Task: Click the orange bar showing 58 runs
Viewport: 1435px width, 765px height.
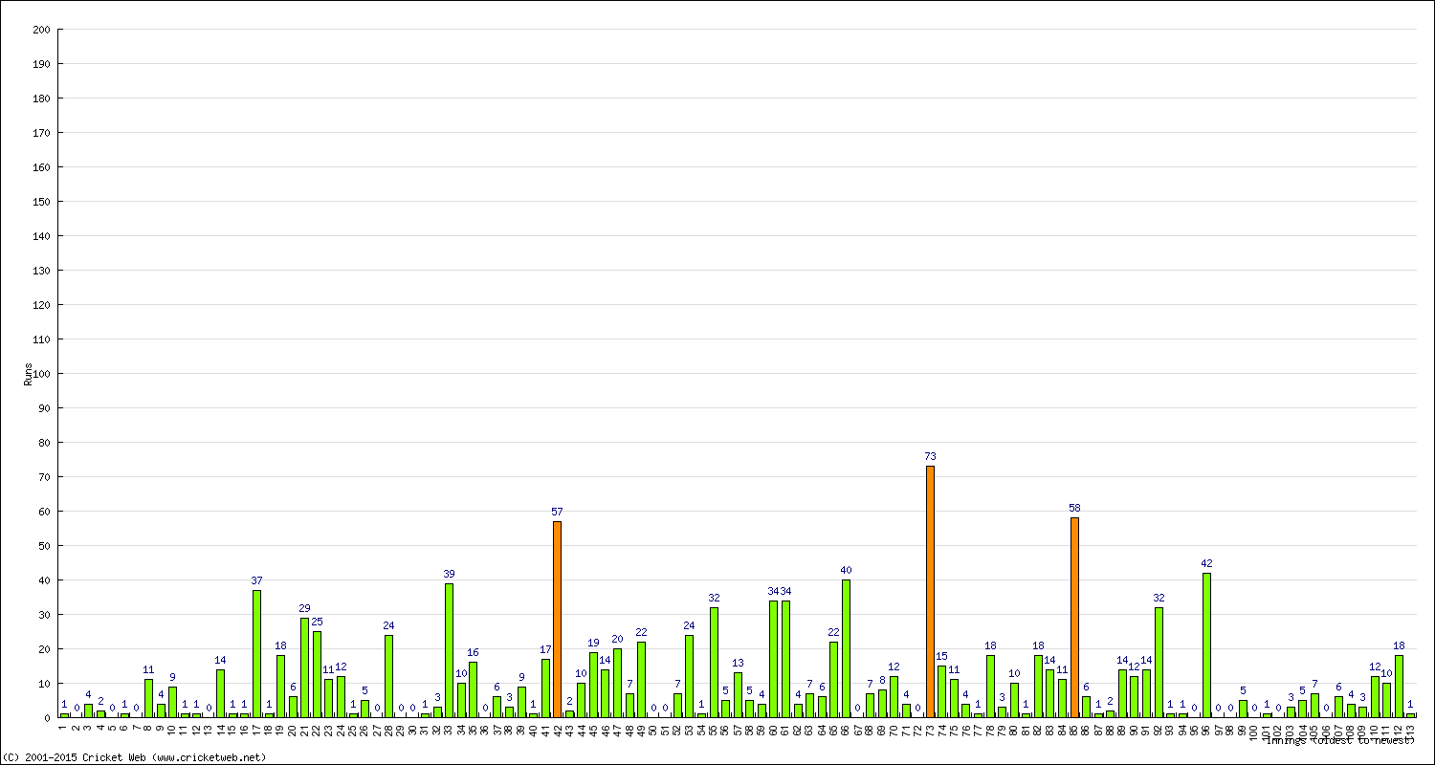Action: [1074, 618]
